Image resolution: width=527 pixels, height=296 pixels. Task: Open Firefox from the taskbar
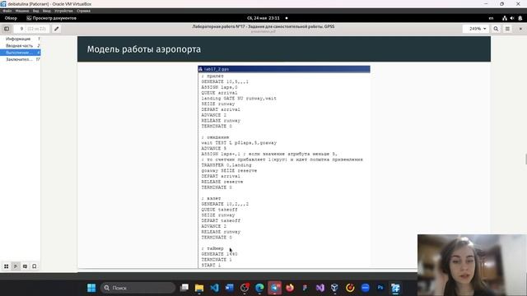point(290,288)
